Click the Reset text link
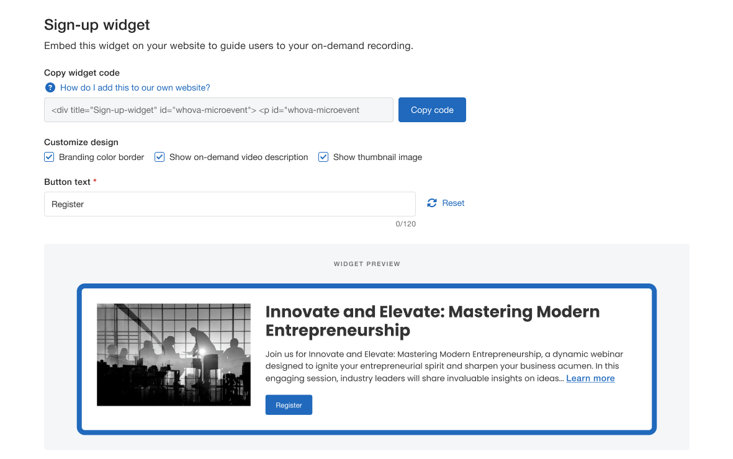 tap(453, 203)
